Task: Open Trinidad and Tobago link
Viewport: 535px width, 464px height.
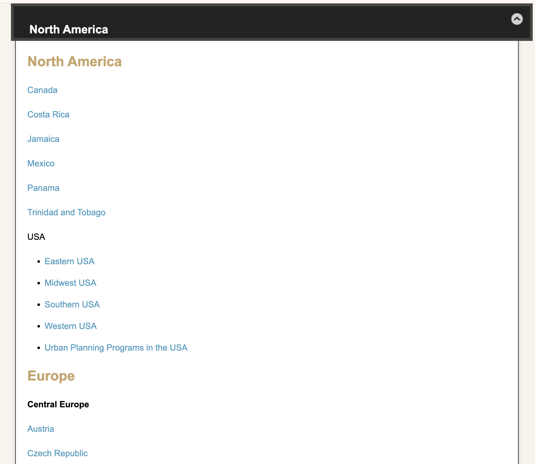Action: tap(66, 212)
